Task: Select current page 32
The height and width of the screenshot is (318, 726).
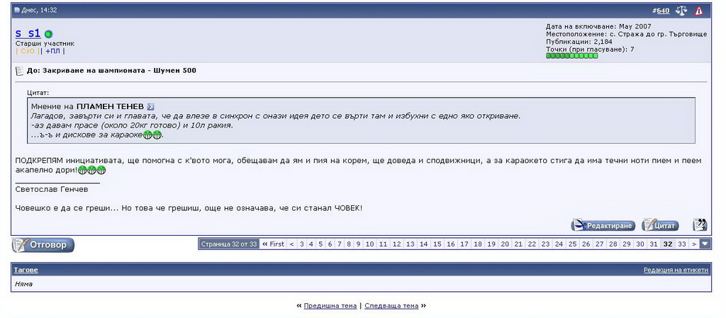Action: pos(668,244)
